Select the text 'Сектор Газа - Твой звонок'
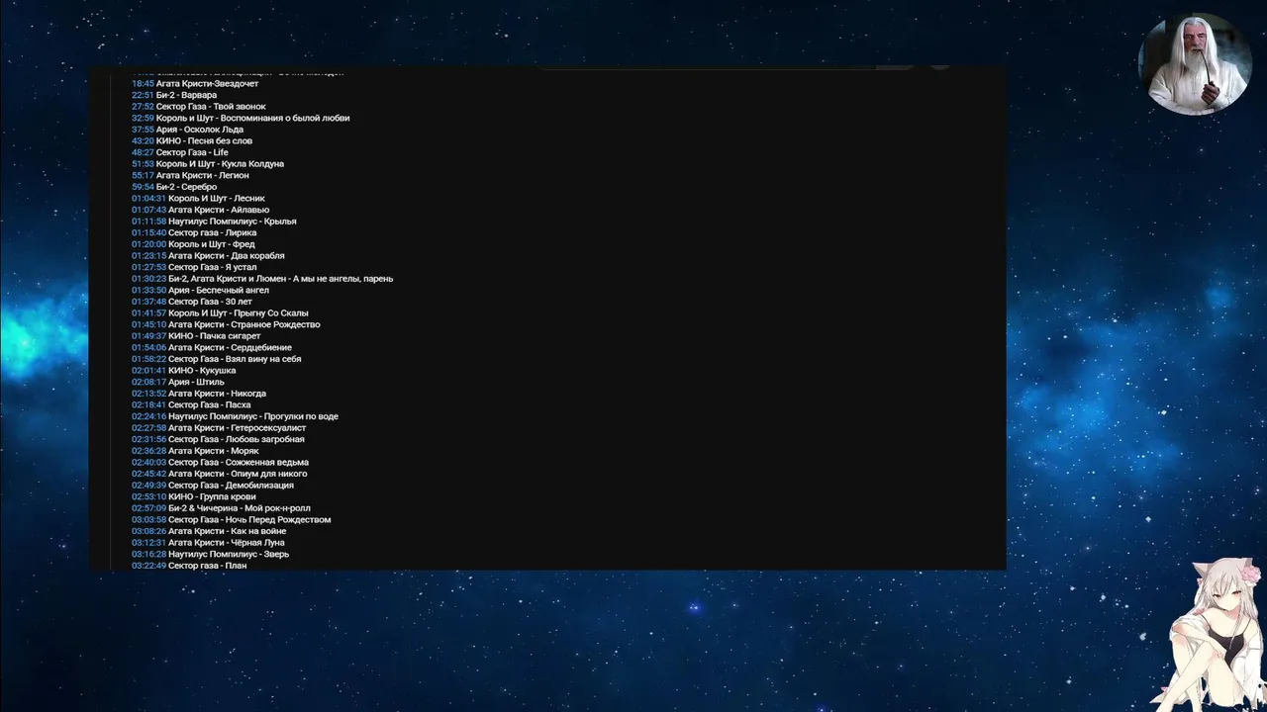The image size is (1267, 712). tap(211, 107)
